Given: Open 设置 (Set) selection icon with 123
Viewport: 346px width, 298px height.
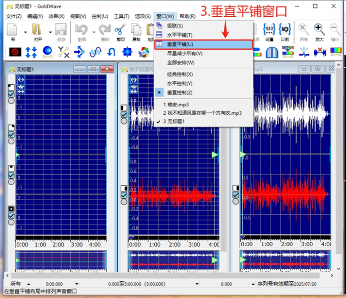Looking at the screenshot, I should (x=269, y=29).
